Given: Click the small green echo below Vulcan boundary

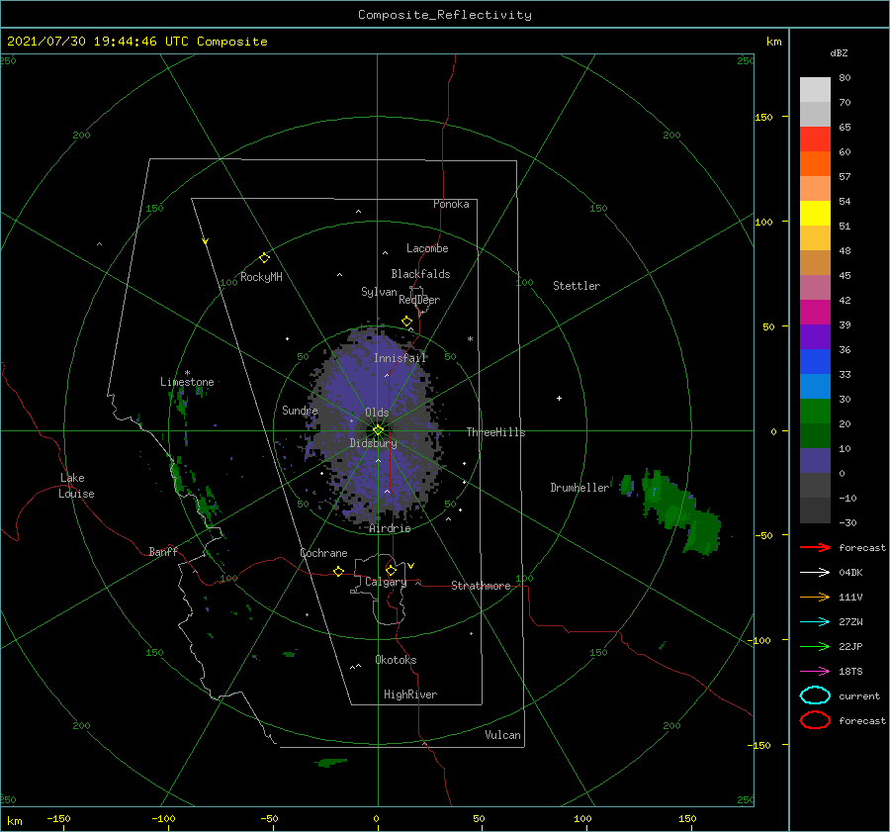Looking at the screenshot, I should (331, 762).
